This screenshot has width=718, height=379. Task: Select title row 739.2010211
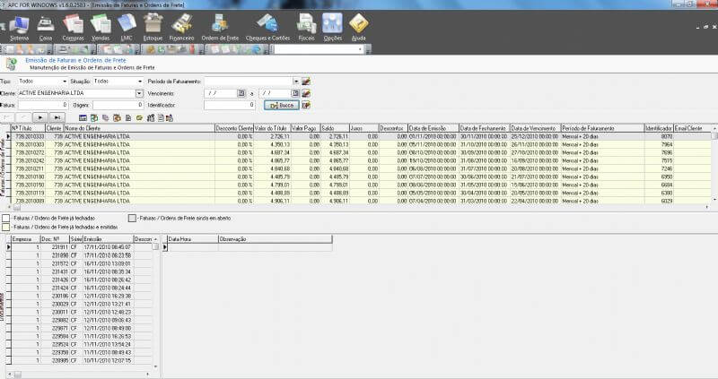click(361, 168)
